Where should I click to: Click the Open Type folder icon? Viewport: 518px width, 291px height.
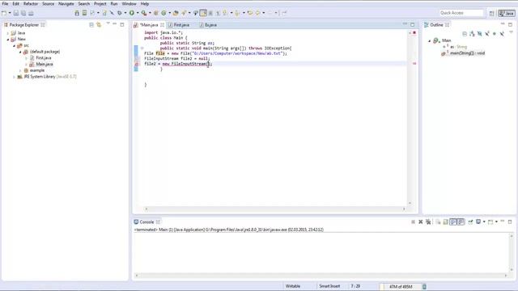[176, 13]
